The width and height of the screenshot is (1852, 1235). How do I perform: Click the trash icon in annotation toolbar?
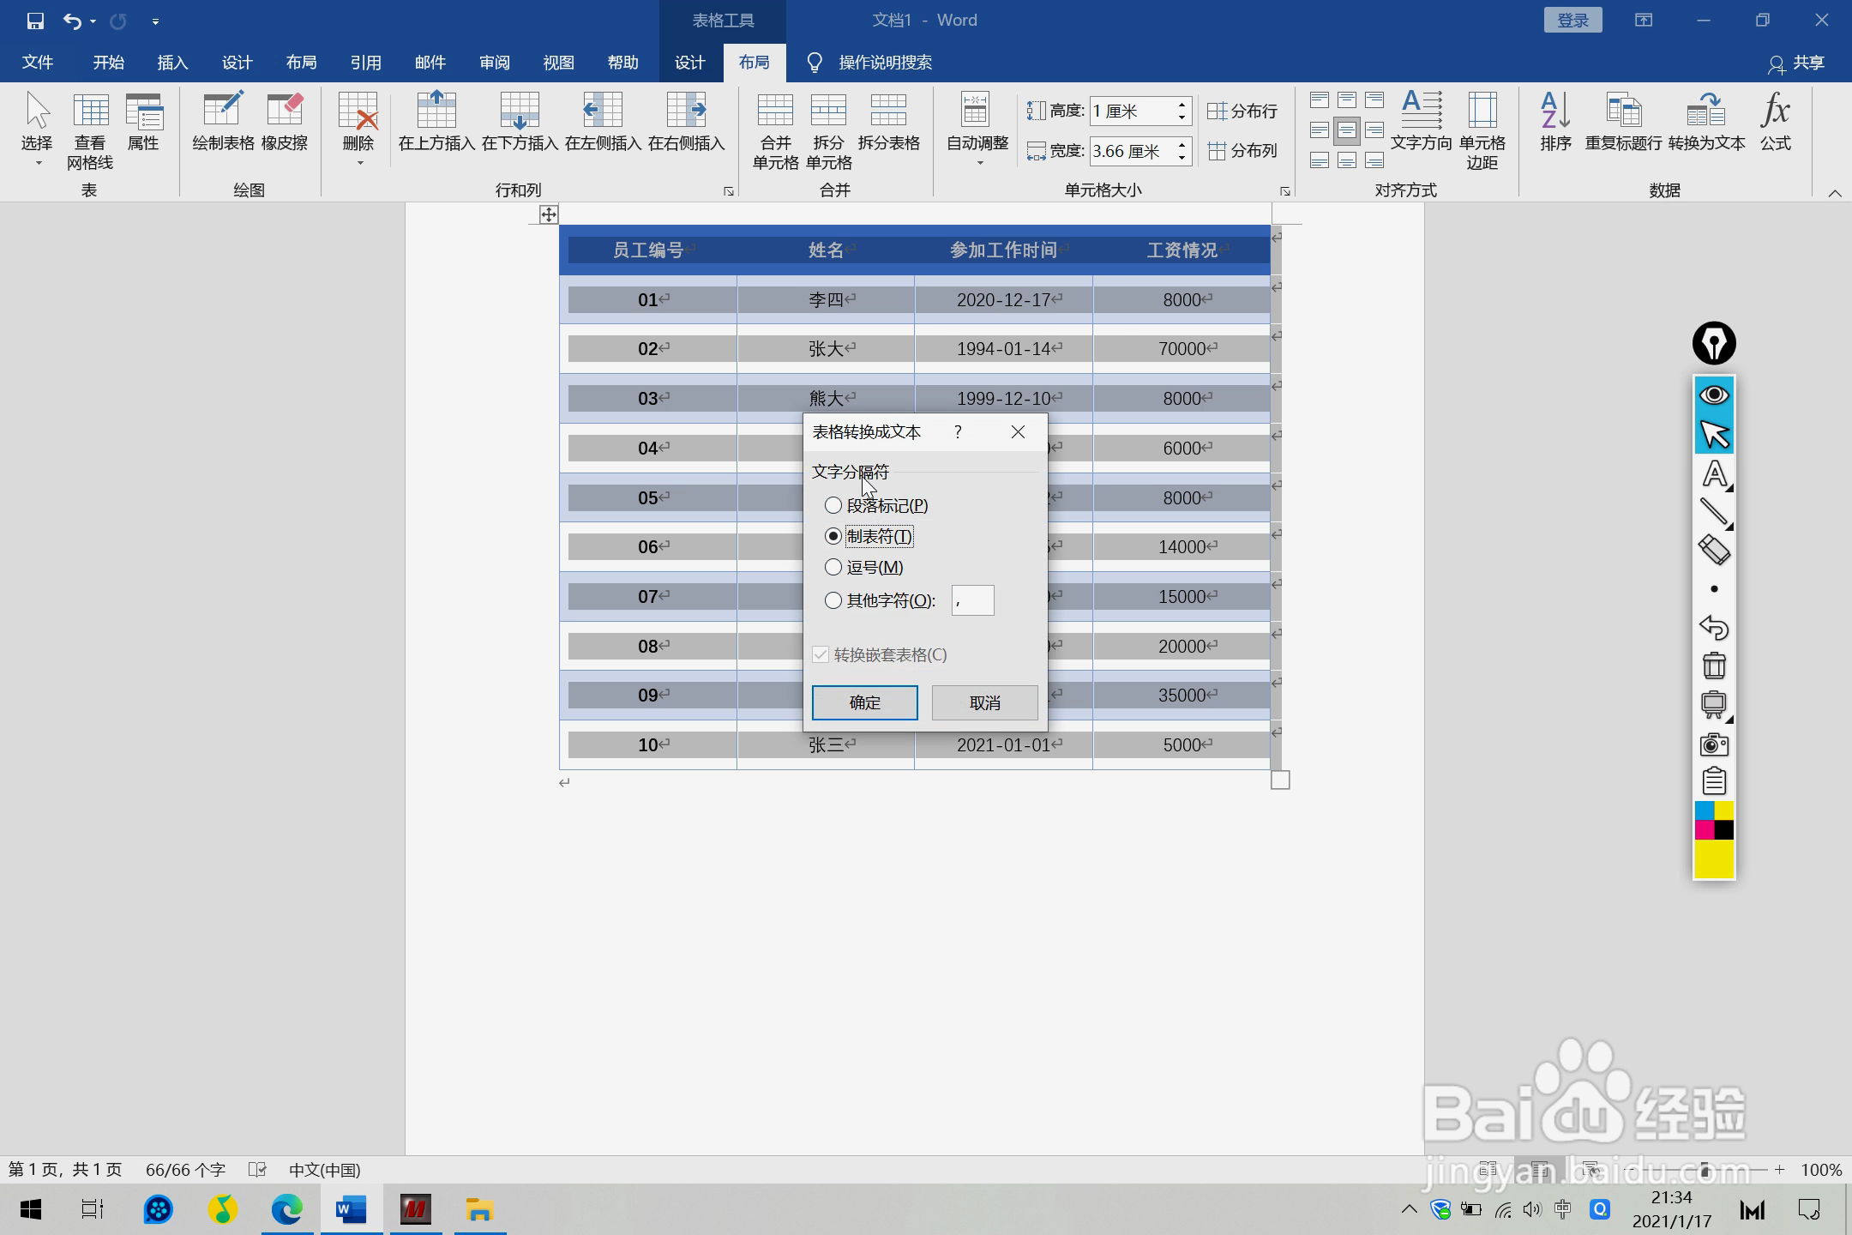(x=1714, y=666)
